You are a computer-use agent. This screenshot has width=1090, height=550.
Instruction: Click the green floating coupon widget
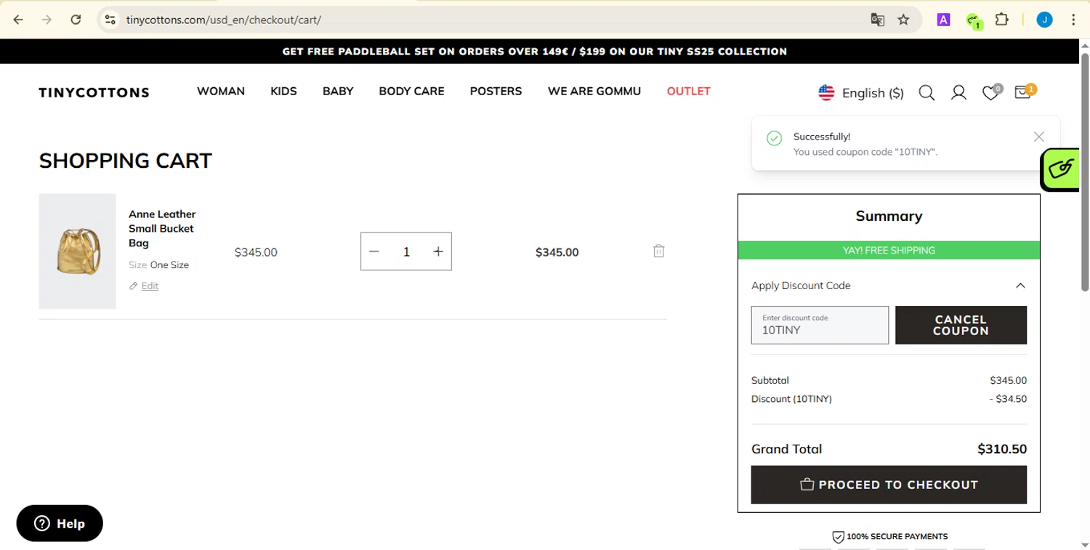1061,169
